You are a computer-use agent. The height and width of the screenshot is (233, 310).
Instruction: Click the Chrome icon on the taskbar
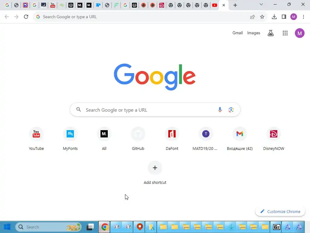click(104, 227)
